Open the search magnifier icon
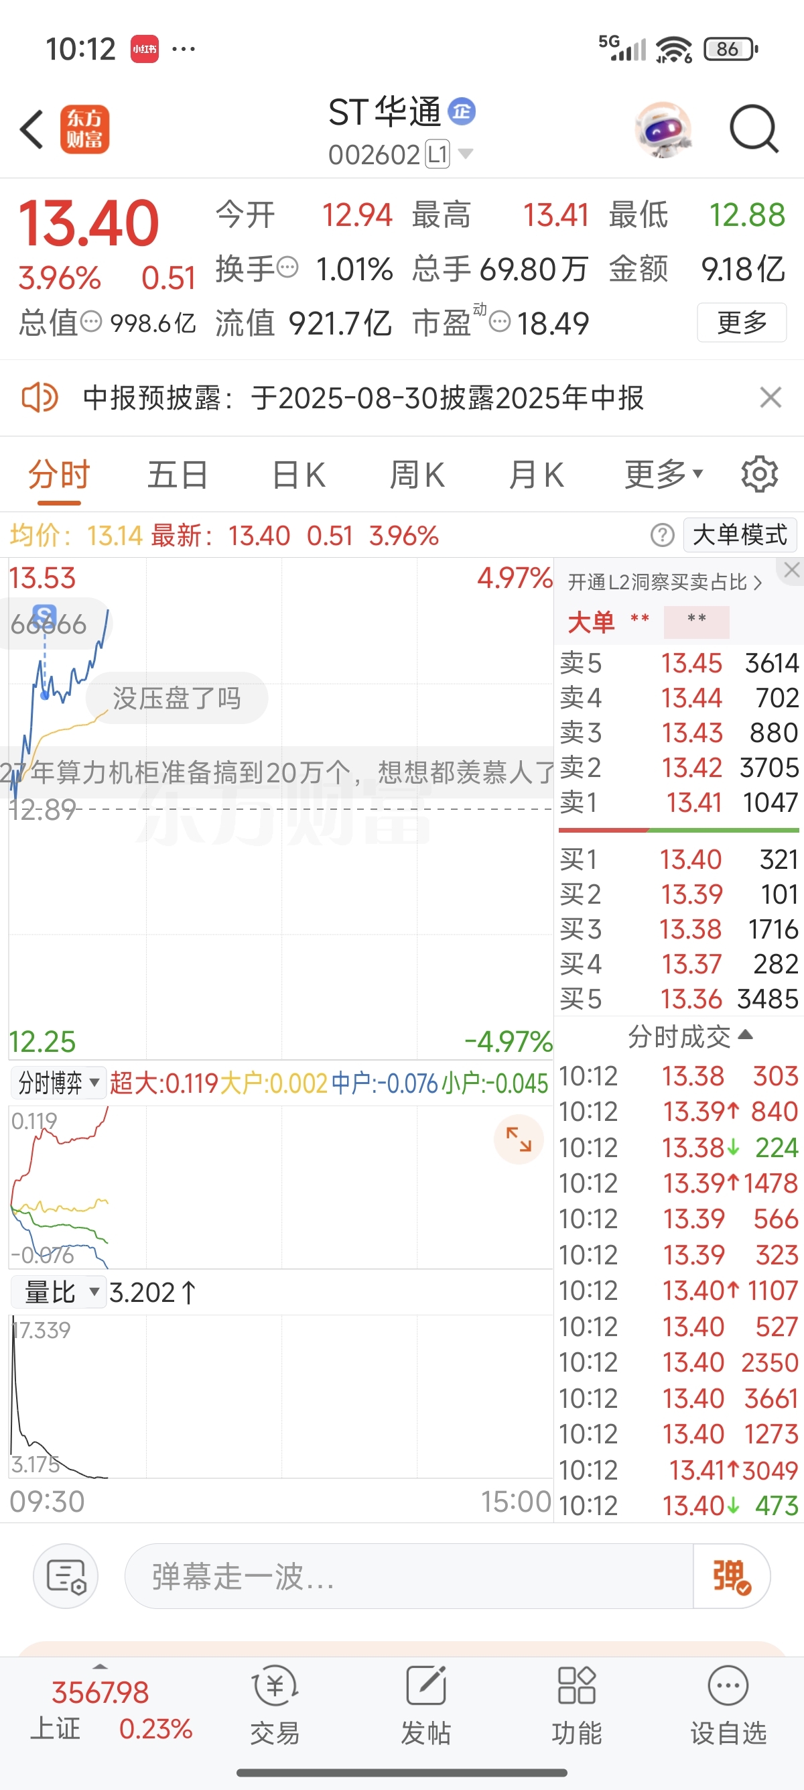 [x=753, y=129]
